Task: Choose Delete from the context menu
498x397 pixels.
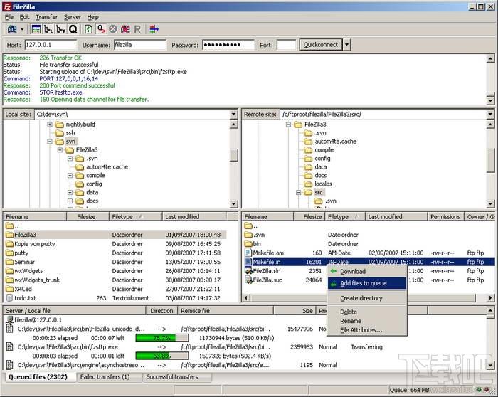Action: [x=367, y=312]
